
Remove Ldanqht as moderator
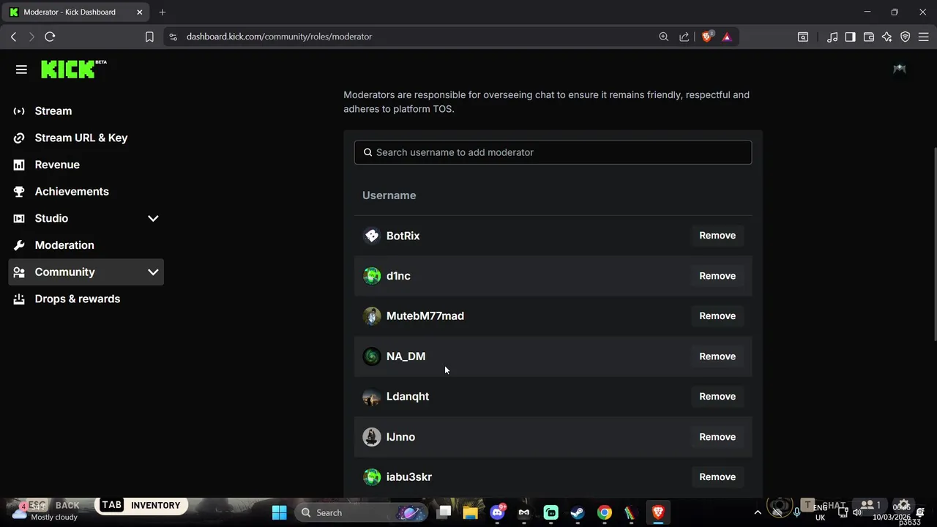pyautogui.click(x=717, y=397)
